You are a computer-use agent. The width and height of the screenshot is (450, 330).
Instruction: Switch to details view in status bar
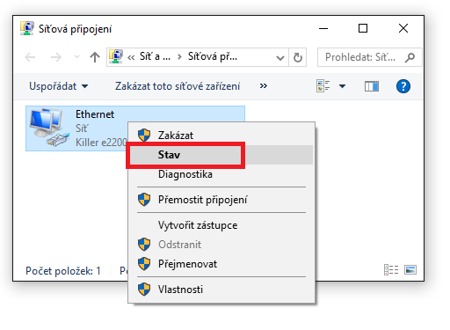[391, 269]
